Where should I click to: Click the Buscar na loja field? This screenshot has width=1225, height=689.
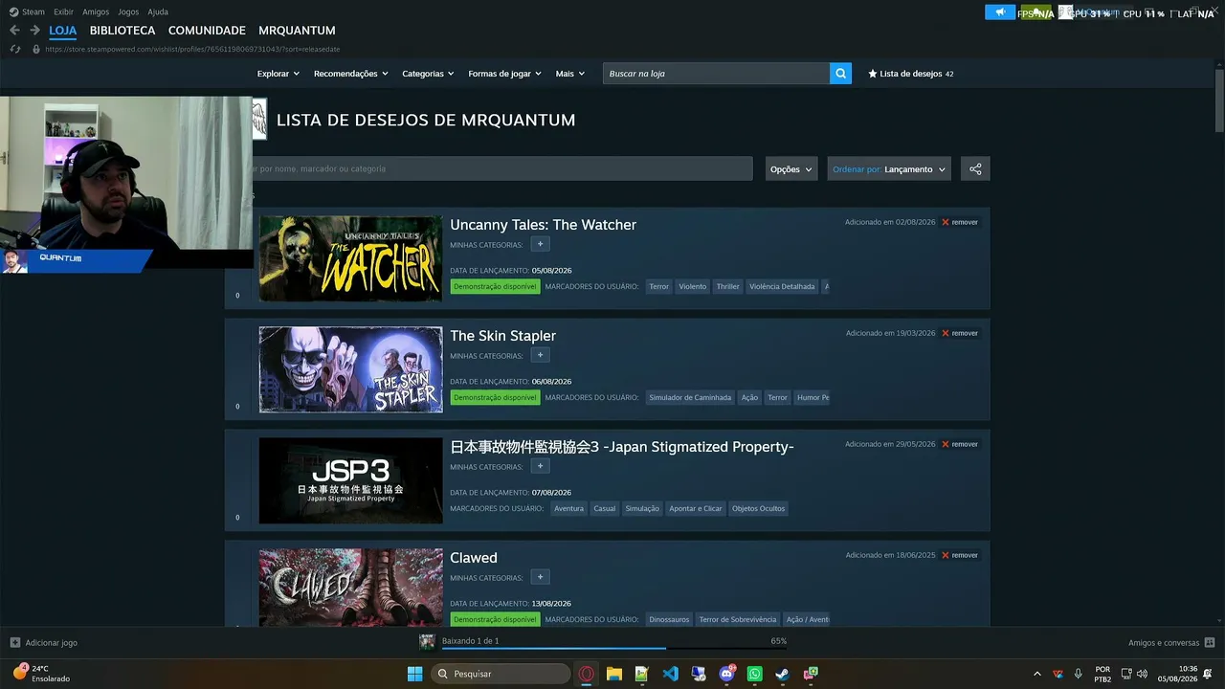716,74
